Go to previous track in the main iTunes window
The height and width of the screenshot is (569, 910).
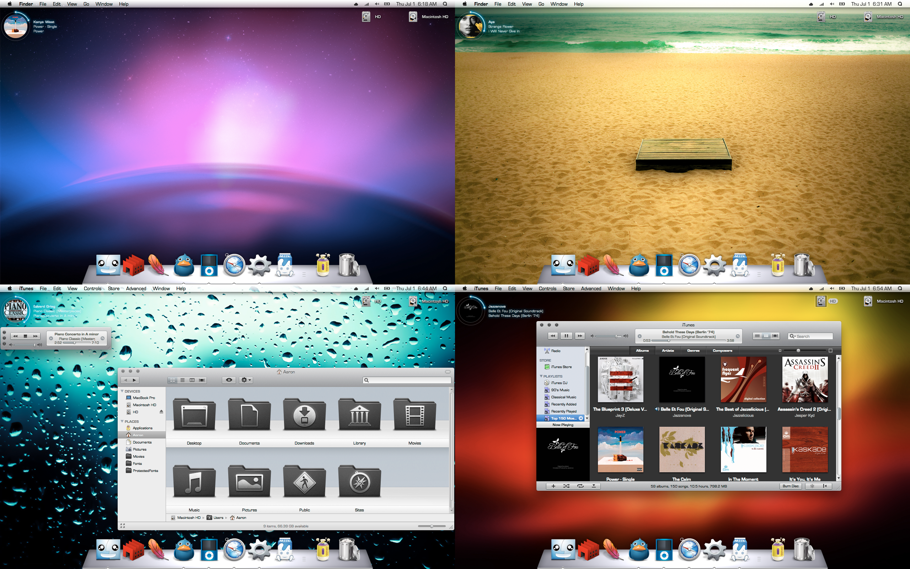click(x=552, y=336)
